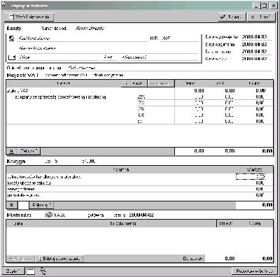Click the city field

pos(160,57)
